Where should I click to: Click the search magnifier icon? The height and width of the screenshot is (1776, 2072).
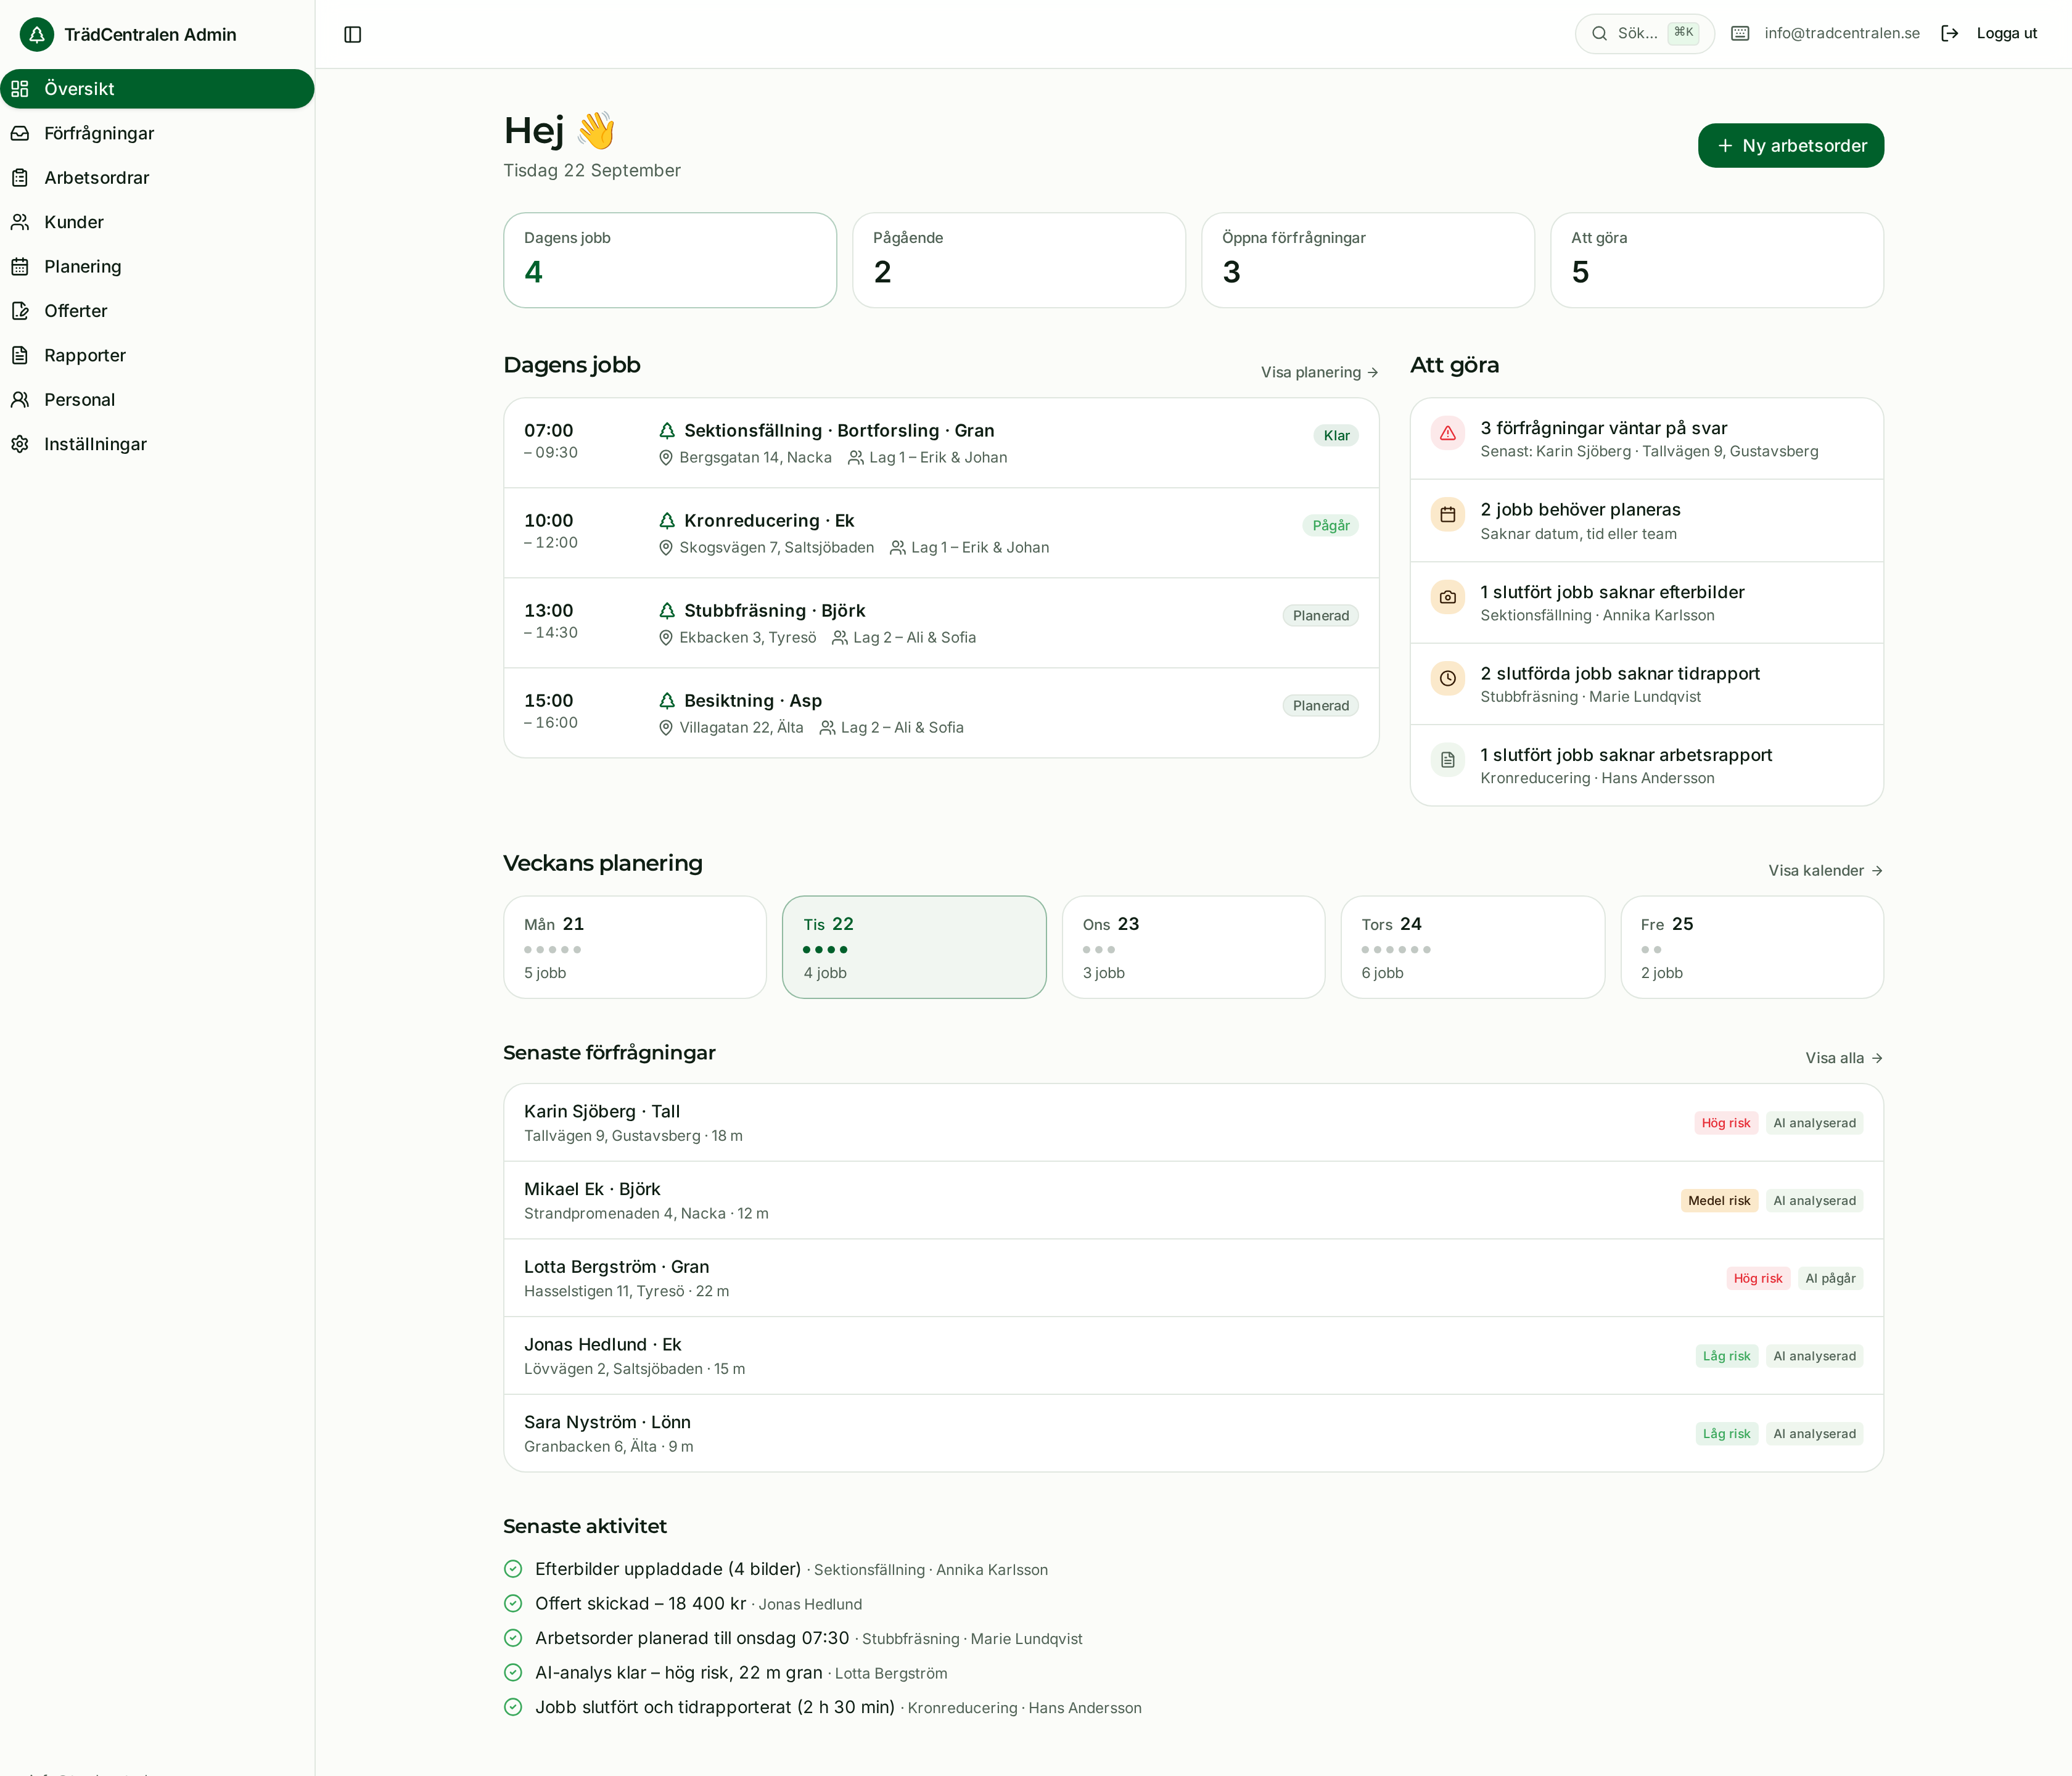click(x=1599, y=33)
